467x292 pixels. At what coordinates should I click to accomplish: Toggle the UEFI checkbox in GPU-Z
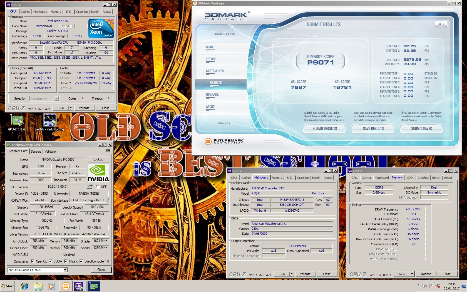coord(98,187)
